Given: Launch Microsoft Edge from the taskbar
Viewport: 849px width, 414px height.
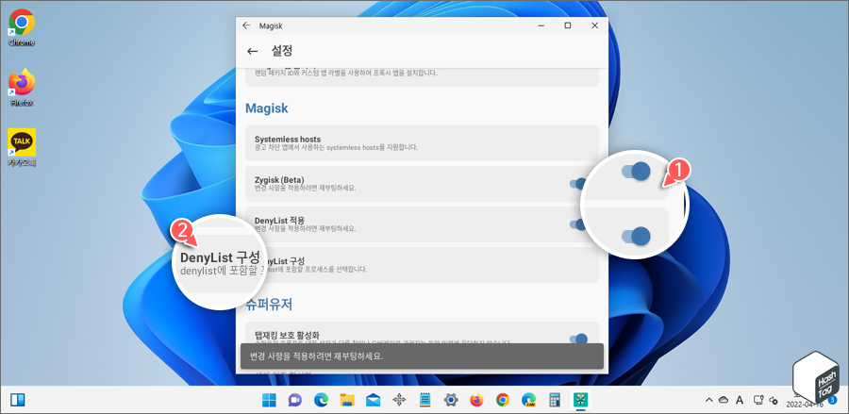Looking at the screenshot, I should coord(321,400).
